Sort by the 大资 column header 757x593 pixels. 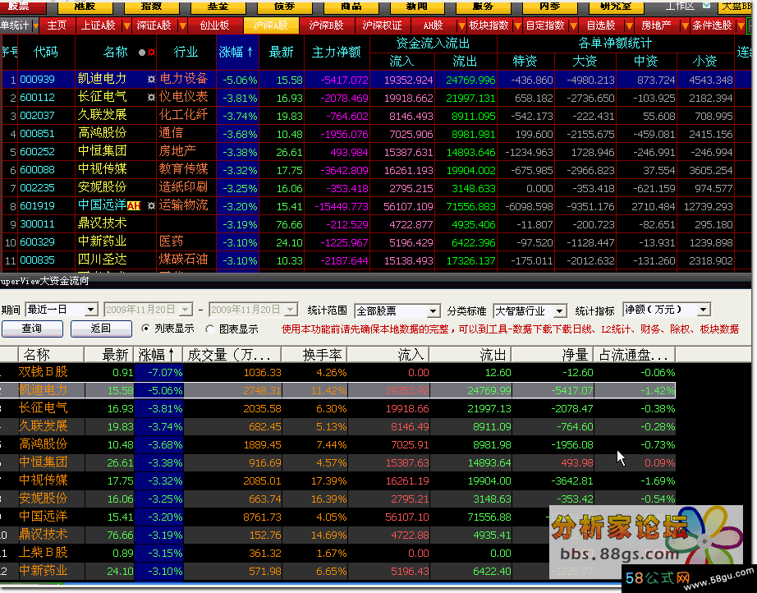tap(585, 62)
